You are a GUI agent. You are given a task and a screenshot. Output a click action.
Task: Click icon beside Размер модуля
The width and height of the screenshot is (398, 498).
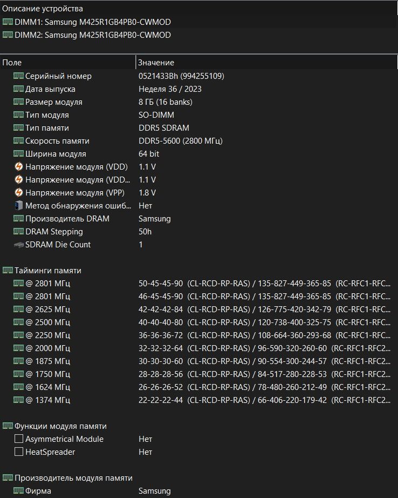coord(18,102)
